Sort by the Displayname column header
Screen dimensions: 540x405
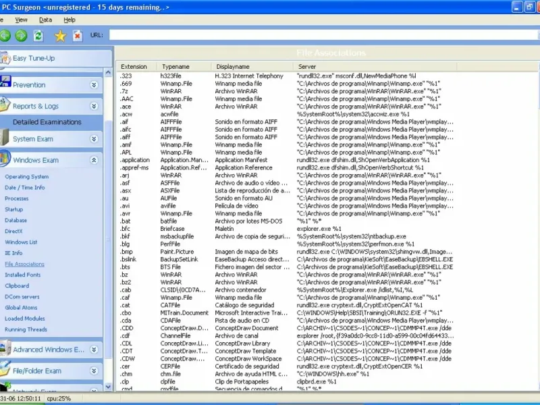pyautogui.click(x=252, y=66)
